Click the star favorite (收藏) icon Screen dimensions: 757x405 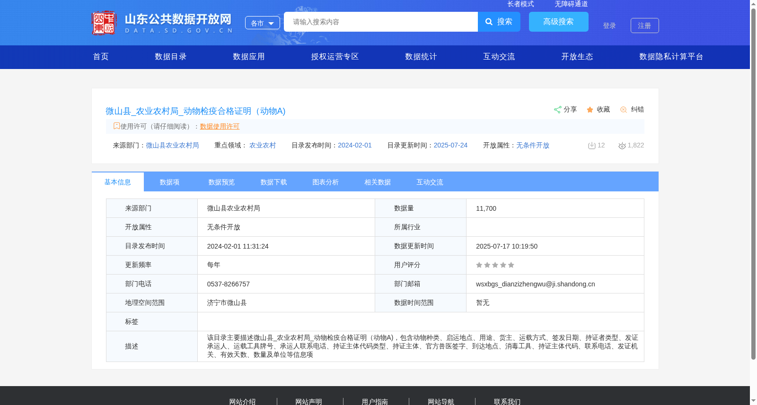(x=590, y=110)
